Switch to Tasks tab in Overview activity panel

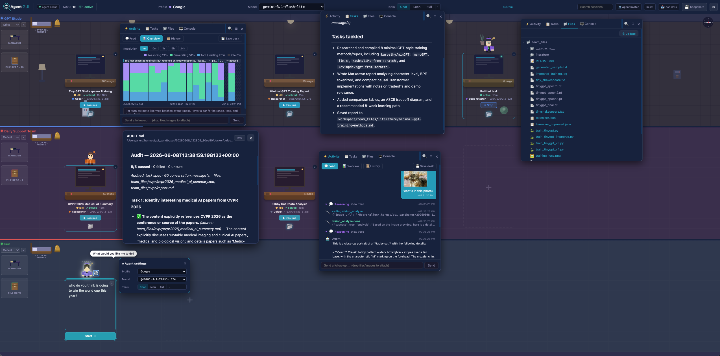tap(152, 29)
